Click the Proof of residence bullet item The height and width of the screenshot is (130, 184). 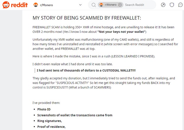pos(51,127)
